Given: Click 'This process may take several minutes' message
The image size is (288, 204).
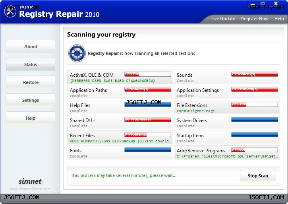Looking at the screenshot, I should coord(124,175).
